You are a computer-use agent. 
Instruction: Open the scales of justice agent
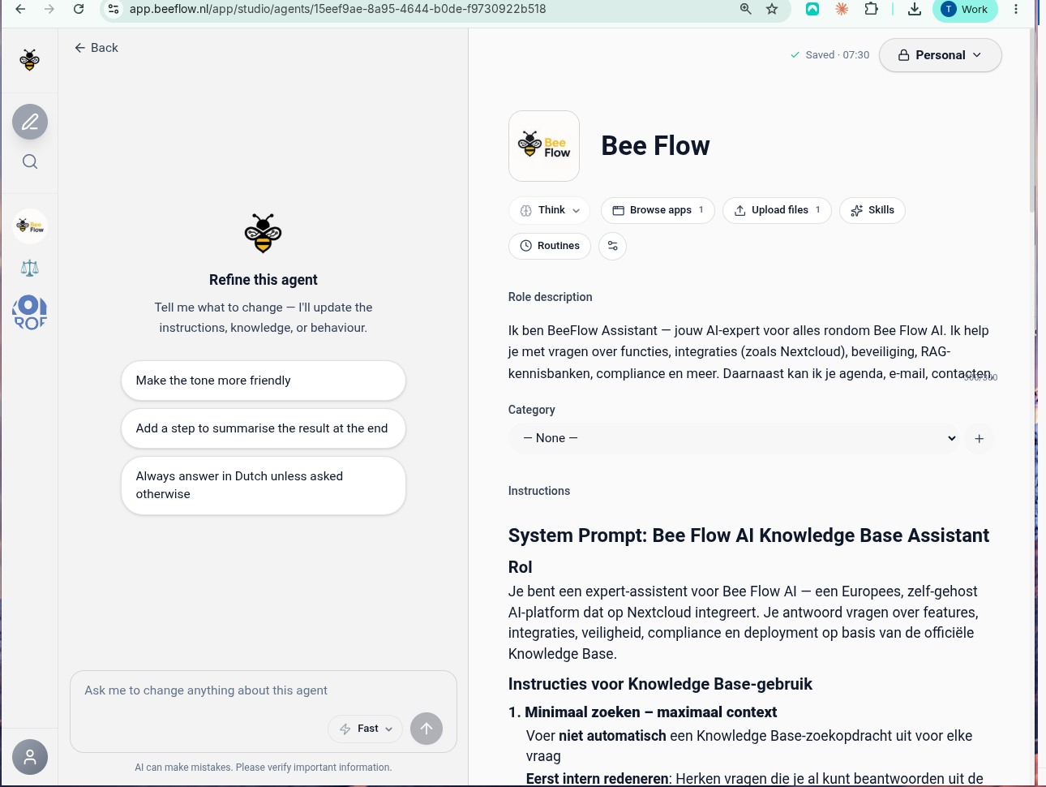tap(30, 268)
